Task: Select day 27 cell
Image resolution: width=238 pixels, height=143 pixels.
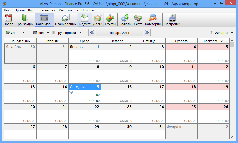Action: (20, 131)
